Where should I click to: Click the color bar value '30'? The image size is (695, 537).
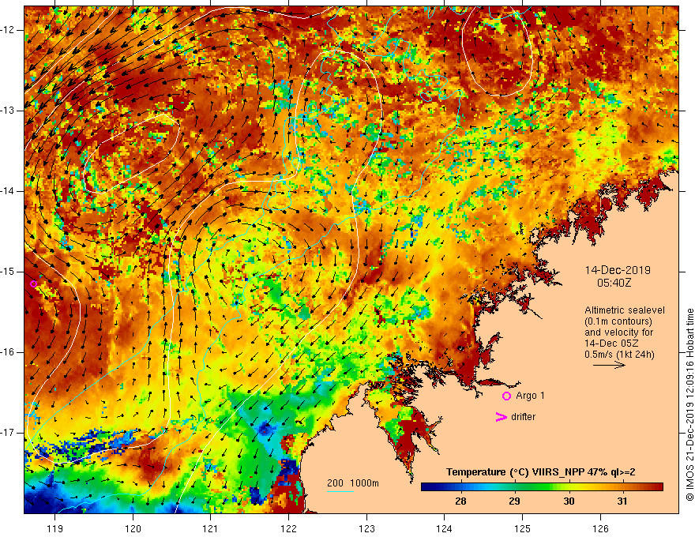(x=569, y=501)
